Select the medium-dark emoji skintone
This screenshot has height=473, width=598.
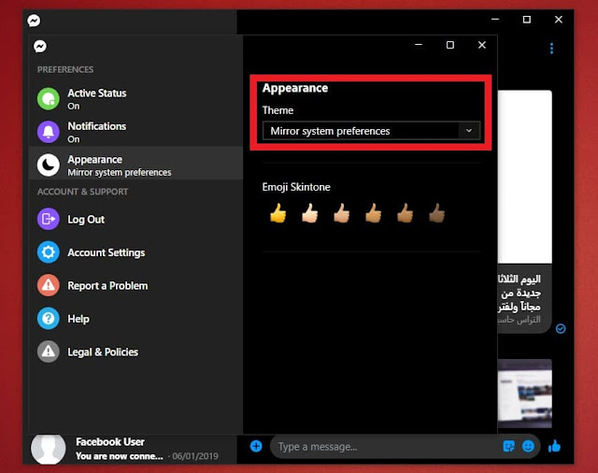pos(405,213)
